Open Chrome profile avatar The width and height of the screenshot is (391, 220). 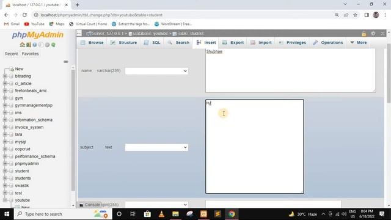click(x=376, y=15)
